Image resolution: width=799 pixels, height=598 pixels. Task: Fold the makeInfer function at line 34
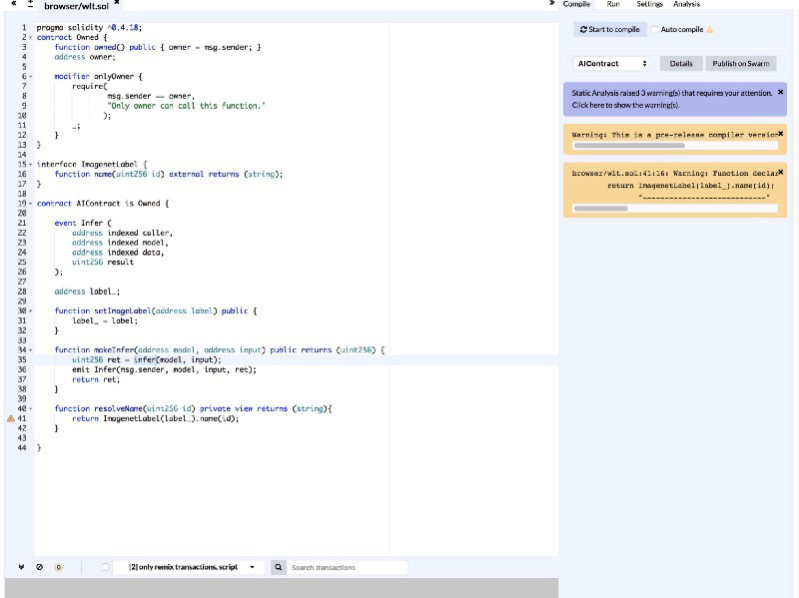pos(31,350)
